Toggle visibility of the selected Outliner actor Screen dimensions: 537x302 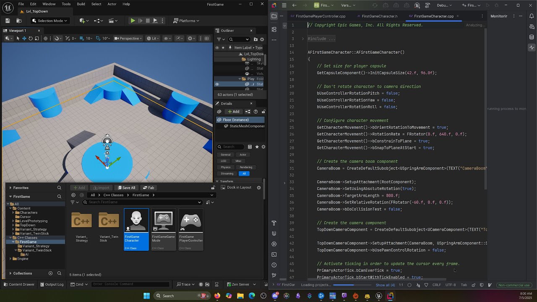coord(217,84)
